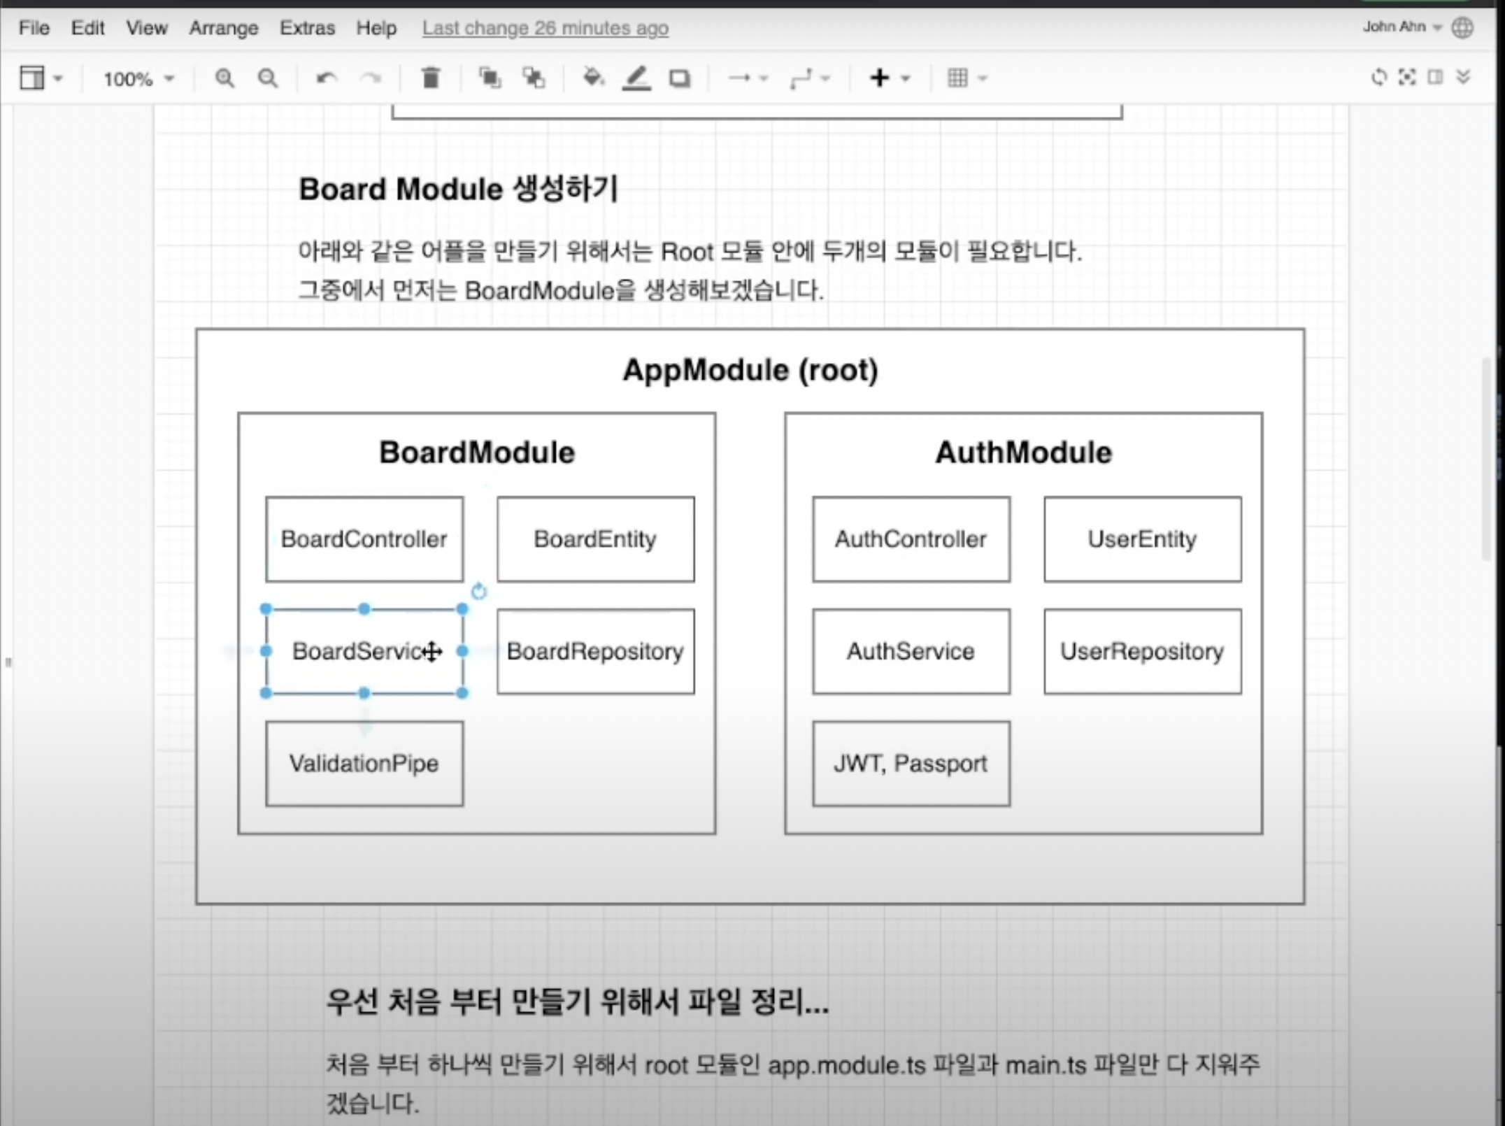The image size is (1505, 1126).
Task: Open the Arrange menu
Action: pos(223,28)
